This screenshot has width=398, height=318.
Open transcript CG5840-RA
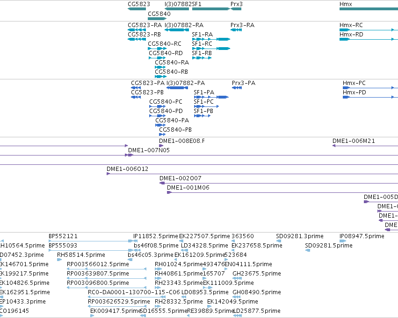pyautogui.click(x=172, y=63)
